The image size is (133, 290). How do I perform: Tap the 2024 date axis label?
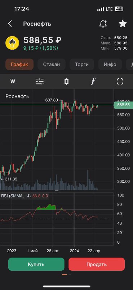pyautogui.click(x=74, y=251)
